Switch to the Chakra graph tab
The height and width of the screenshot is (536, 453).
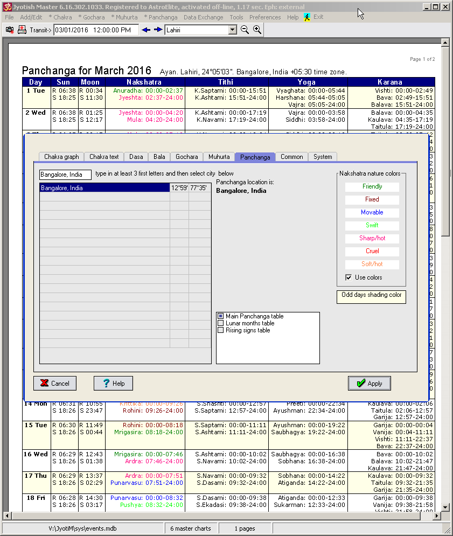[61, 157]
